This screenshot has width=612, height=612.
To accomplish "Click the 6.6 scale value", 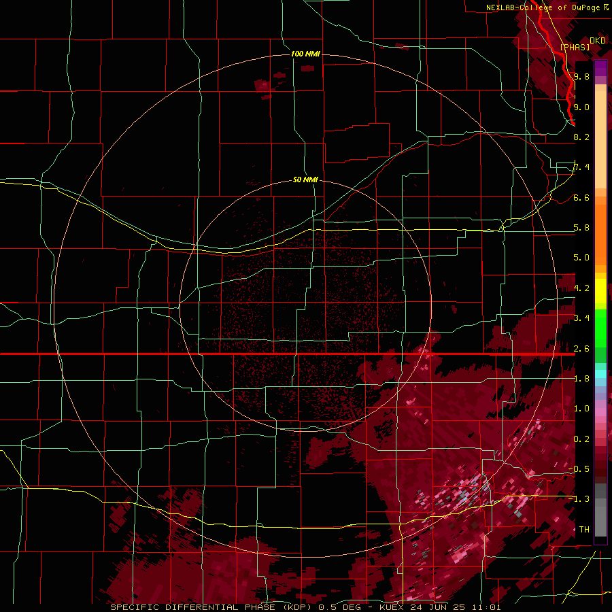I will click(x=581, y=197).
